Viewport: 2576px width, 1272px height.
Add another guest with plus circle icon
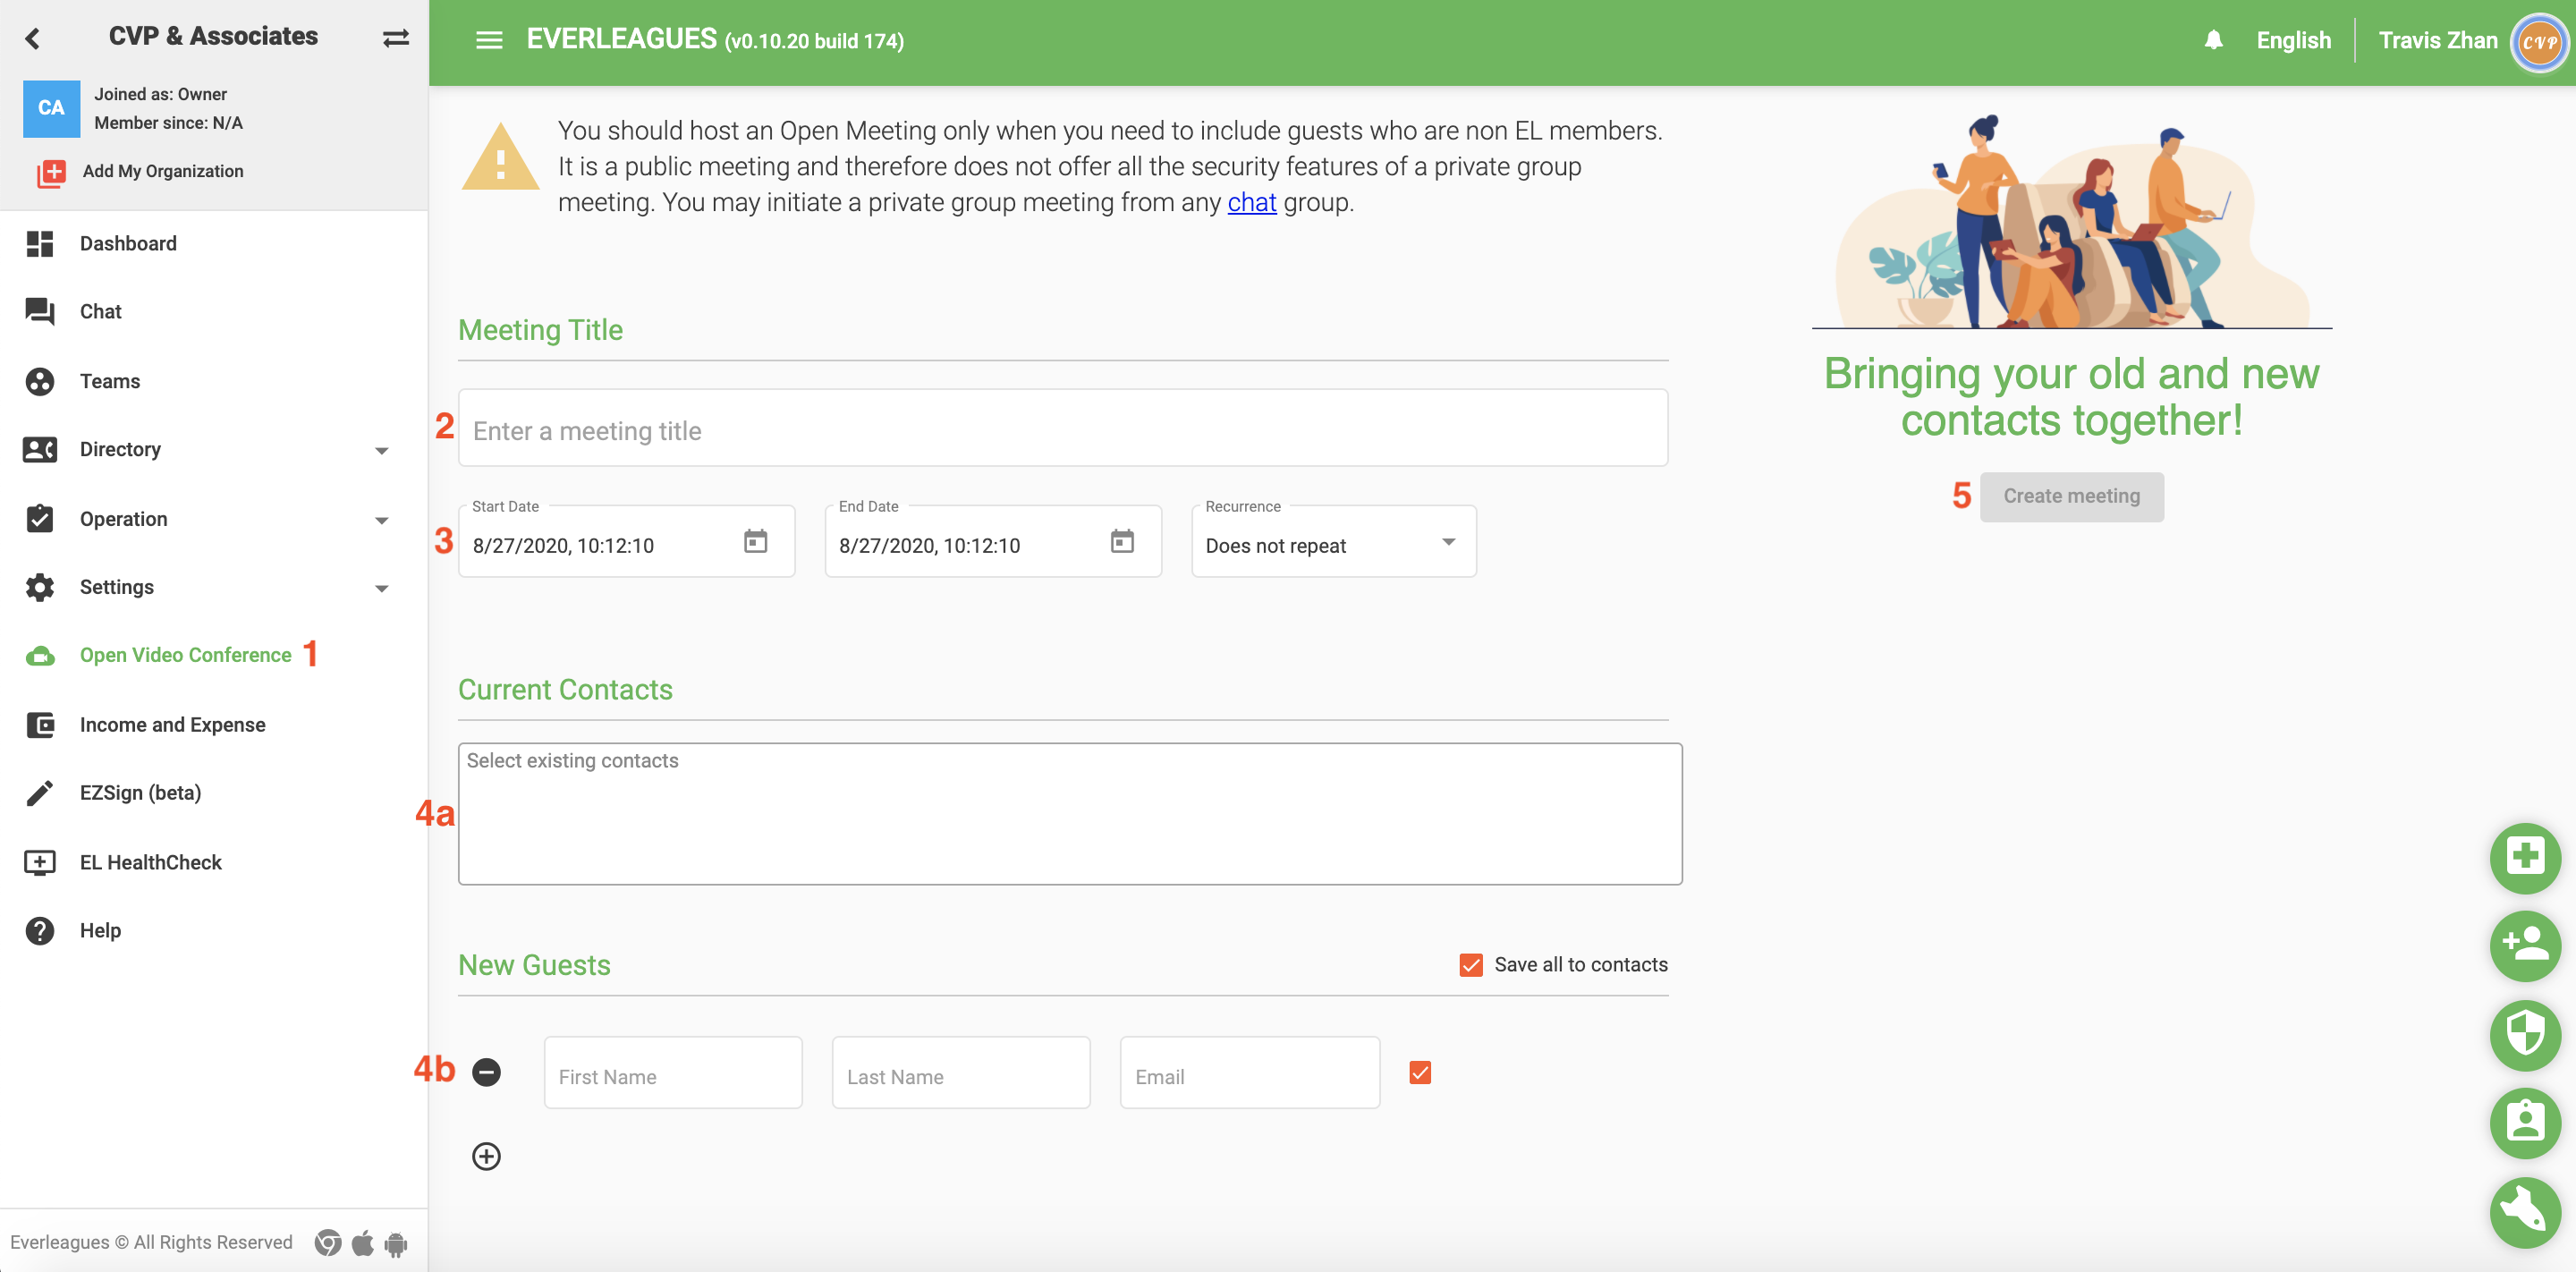click(x=486, y=1156)
